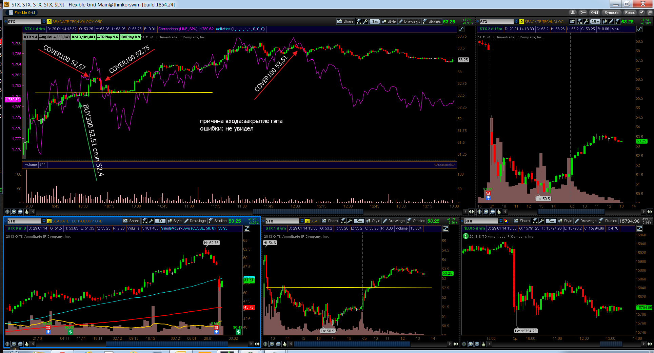Click the Symbols button
Viewport: 654px width, 353px height.
click(x=611, y=13)
